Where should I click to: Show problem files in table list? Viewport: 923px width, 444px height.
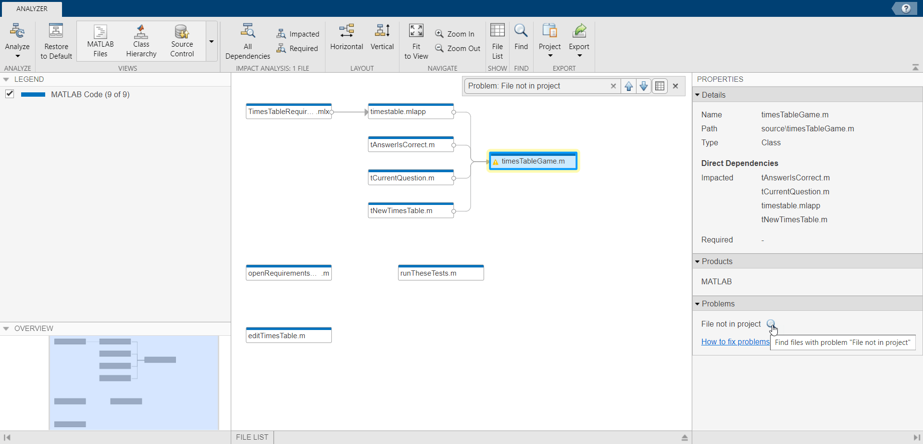coord(660,86)
